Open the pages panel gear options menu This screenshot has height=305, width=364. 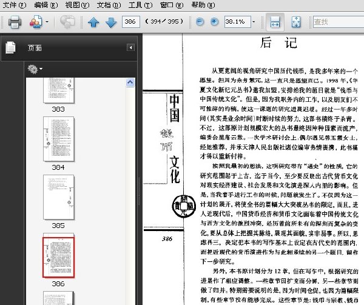click(35, 69)
